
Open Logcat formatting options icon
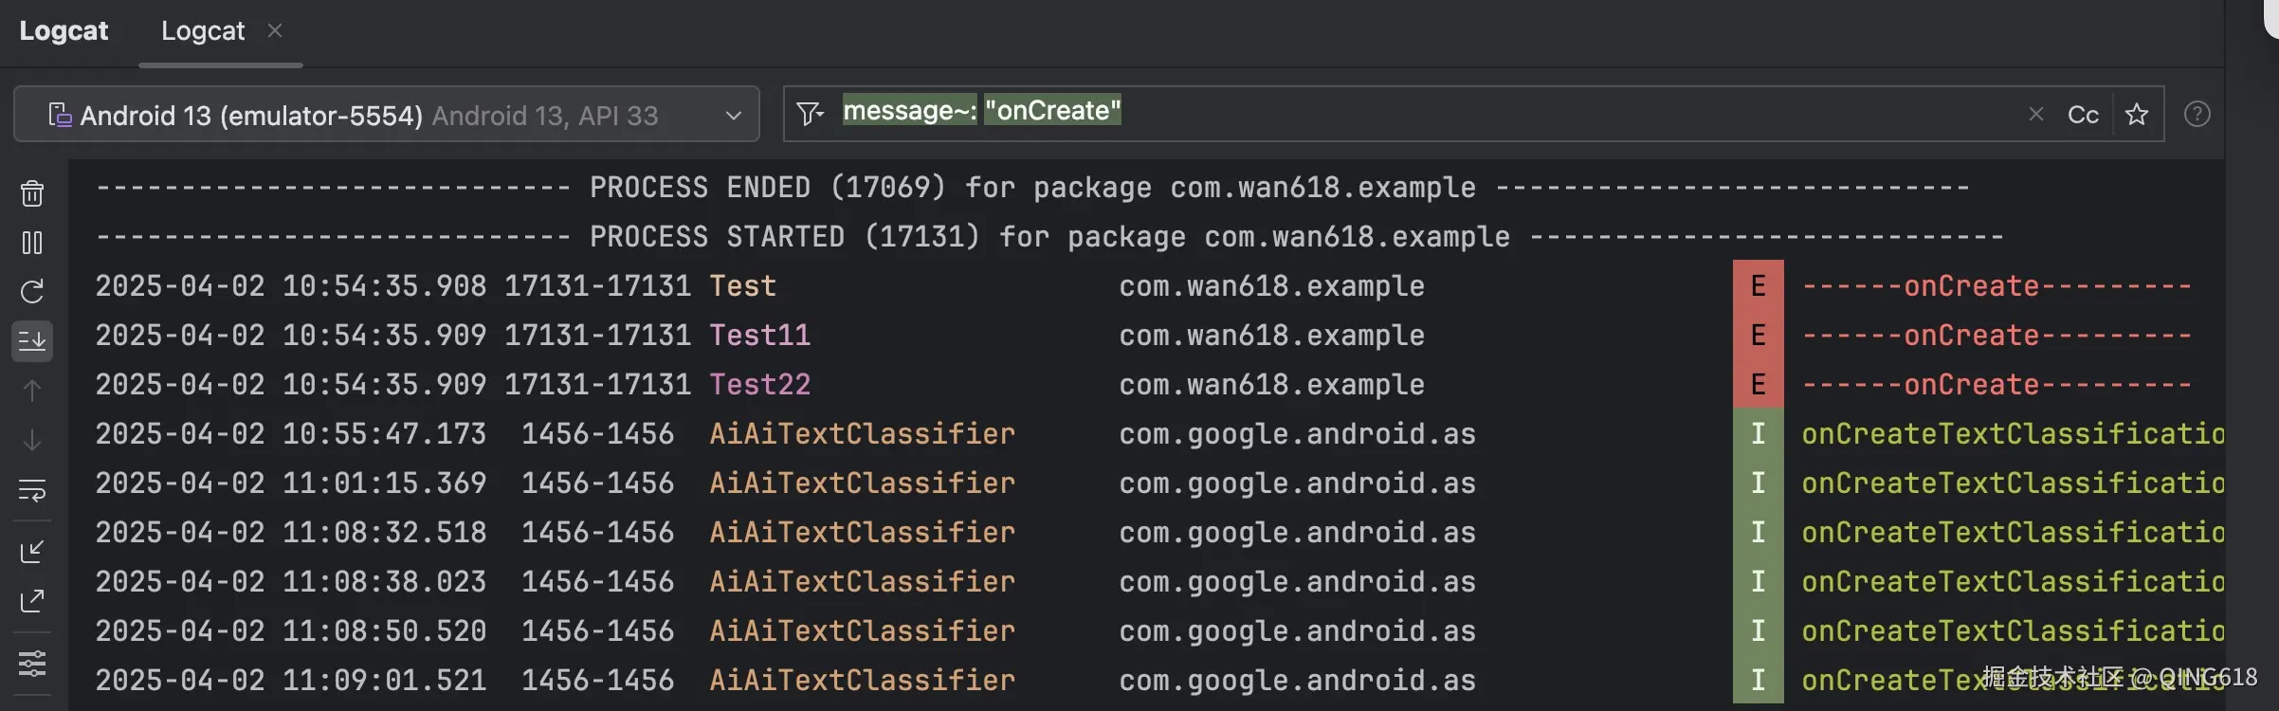point(32,663)
